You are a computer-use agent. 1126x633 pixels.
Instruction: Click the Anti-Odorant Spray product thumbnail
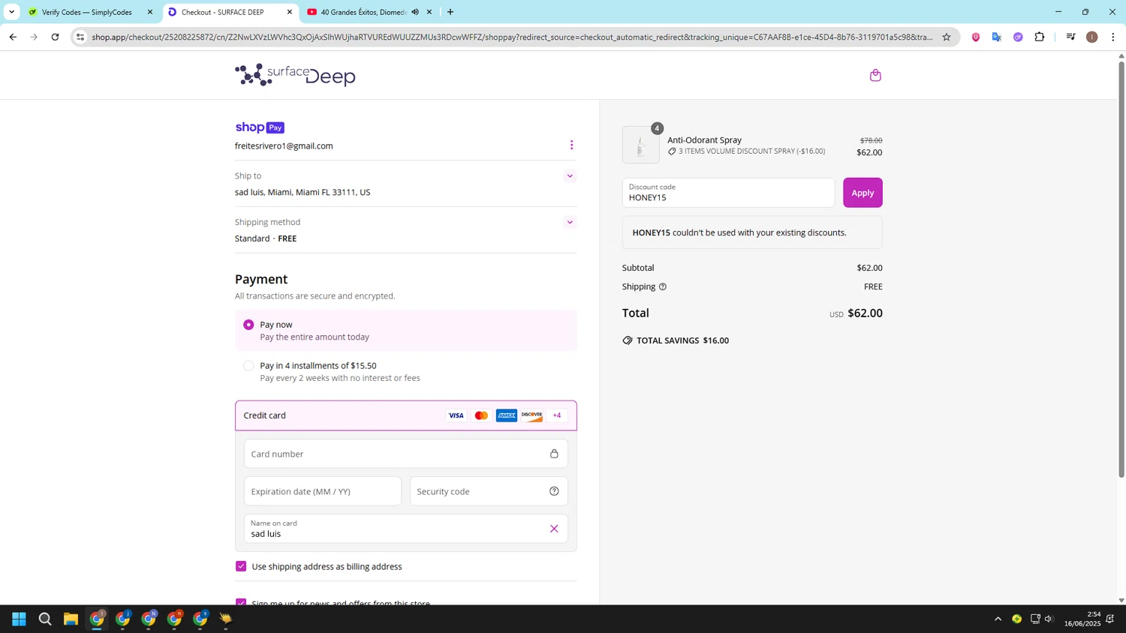pyautogui.click(x=641, y=145)
